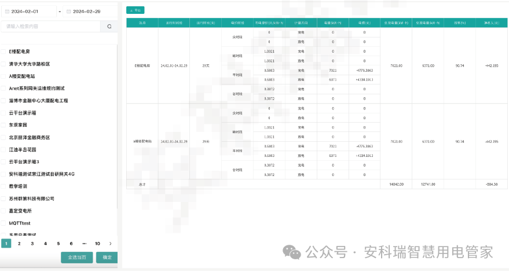Click the 确定 confirm button
This screenshot has width=509, height=272.
107,258
